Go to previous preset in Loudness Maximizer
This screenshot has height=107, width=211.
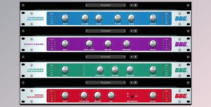point(87,57)
